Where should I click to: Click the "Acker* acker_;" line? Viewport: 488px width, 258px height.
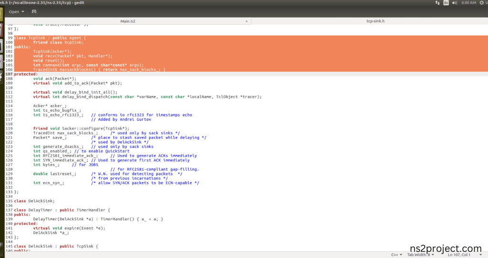[50, 106]
